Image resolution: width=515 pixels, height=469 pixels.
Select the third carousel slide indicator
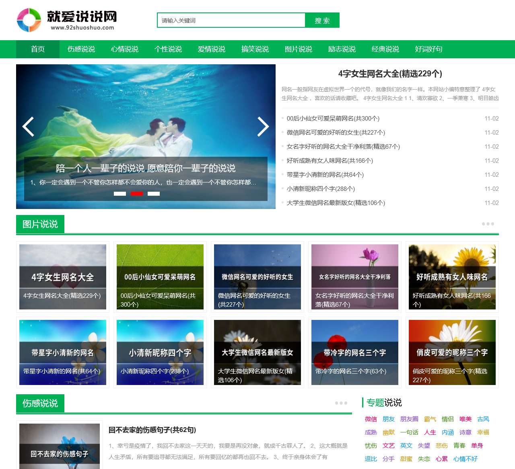[x=154, y=194]
